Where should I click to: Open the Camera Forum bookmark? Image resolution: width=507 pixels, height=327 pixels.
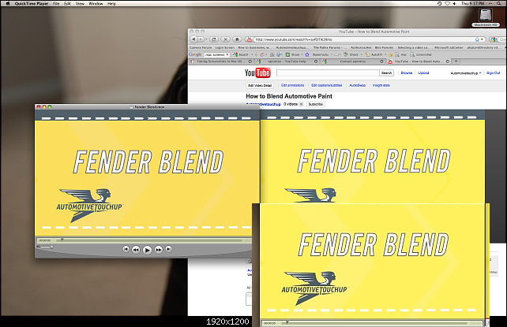tap(201, 47)
